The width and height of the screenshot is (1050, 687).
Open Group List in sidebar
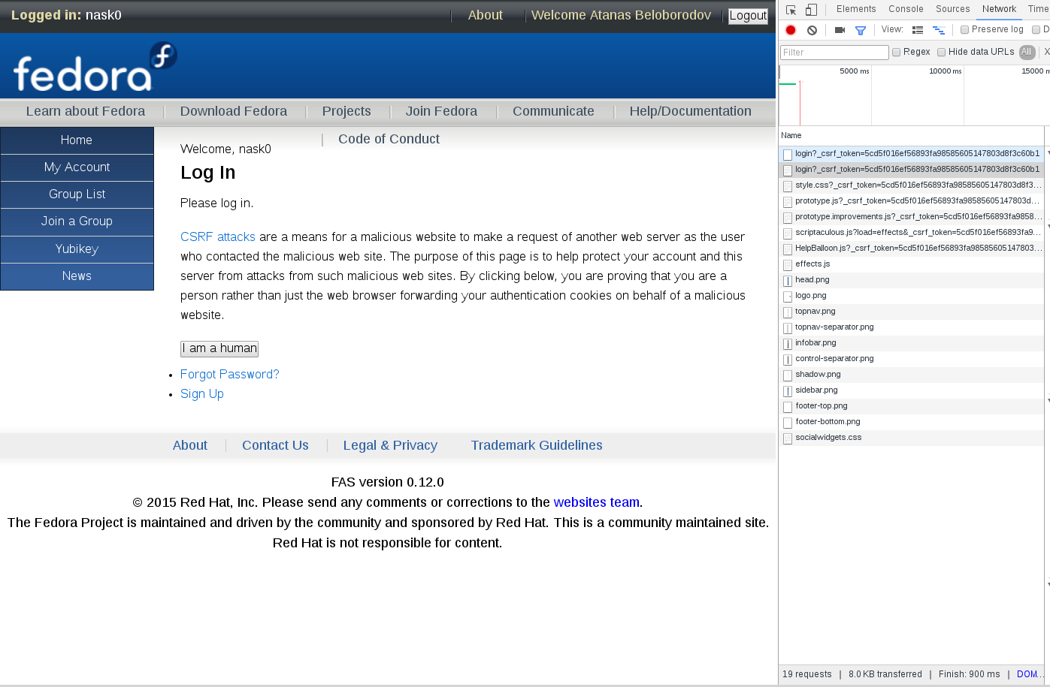(77, 194)
